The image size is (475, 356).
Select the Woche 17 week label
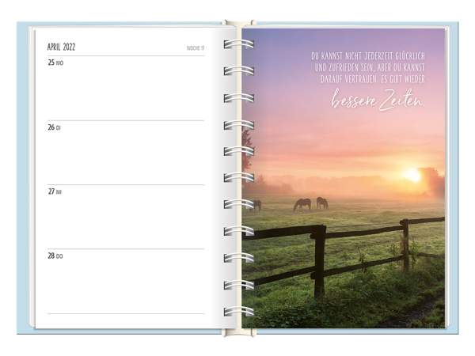tap(196, 48)
